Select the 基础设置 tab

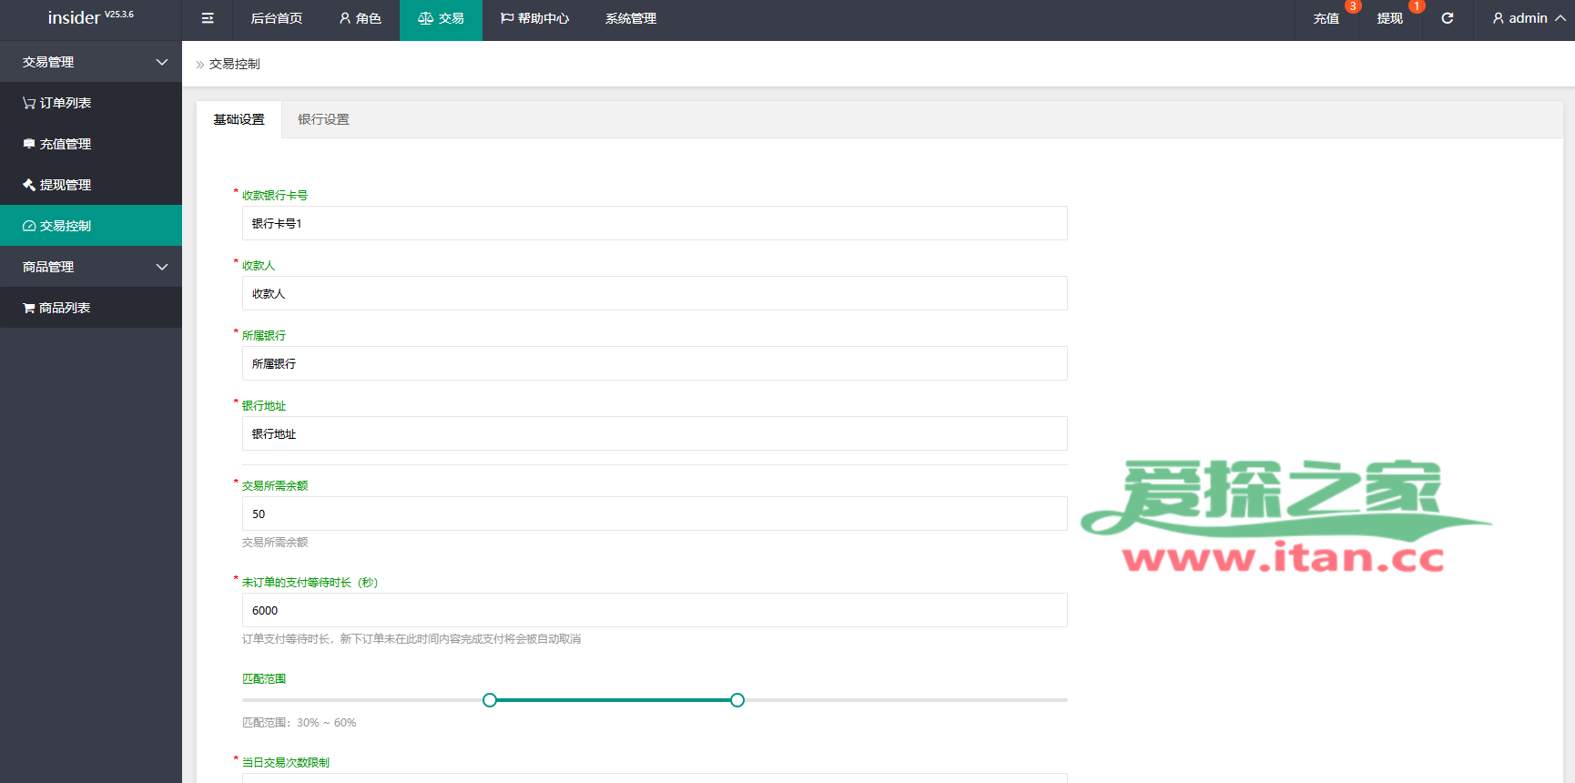pyautogui.click(x=239, y=119)
